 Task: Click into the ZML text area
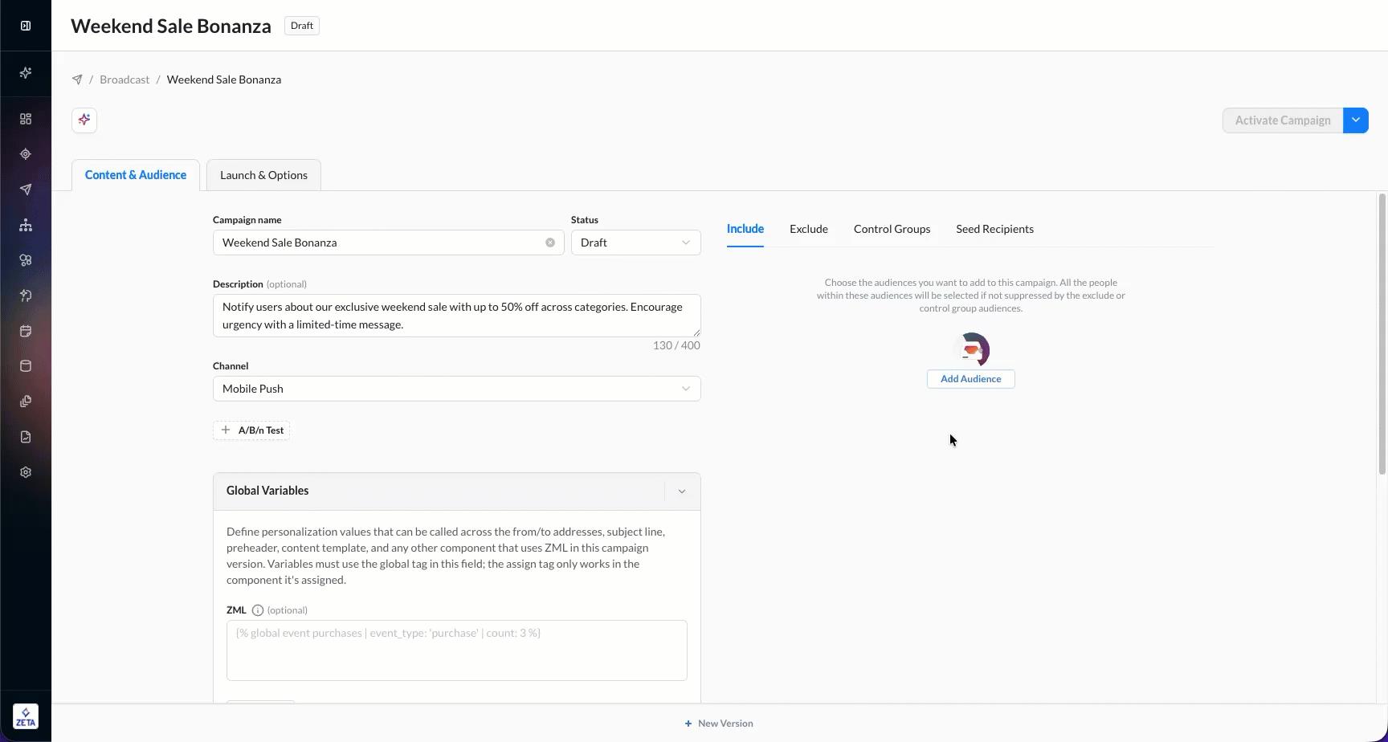(457, 650)
